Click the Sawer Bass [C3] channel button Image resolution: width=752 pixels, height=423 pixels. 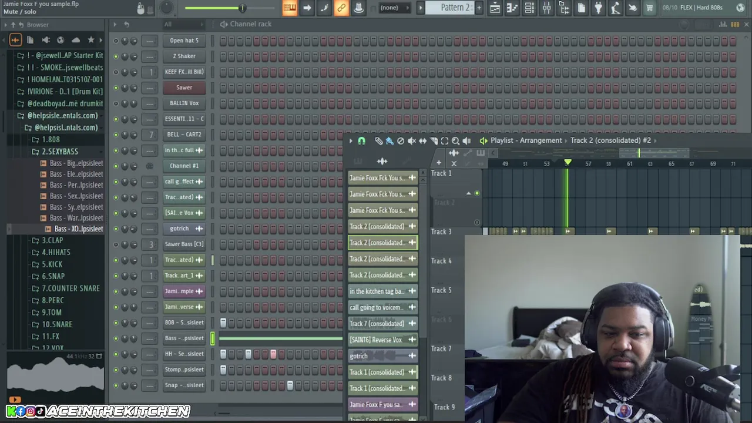pos(184,244)
